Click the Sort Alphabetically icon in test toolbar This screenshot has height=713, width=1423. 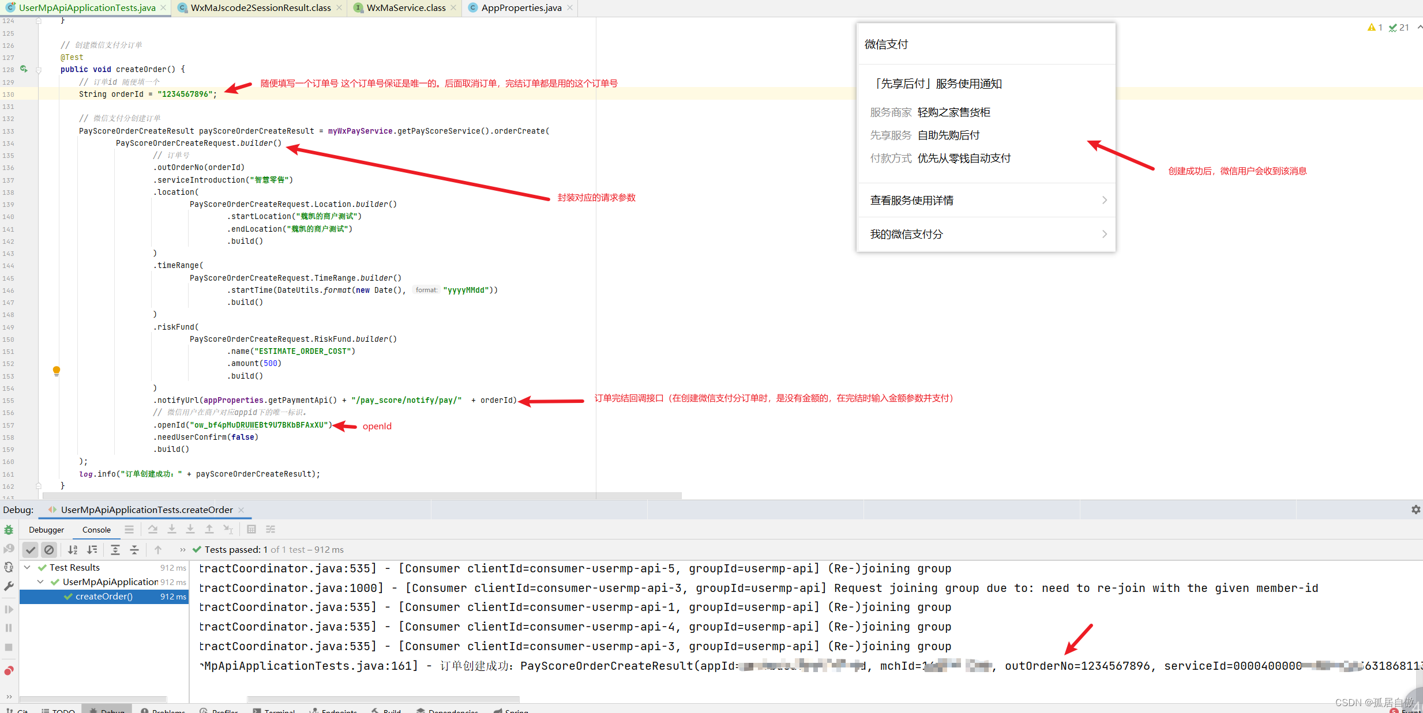pos(73,550)
